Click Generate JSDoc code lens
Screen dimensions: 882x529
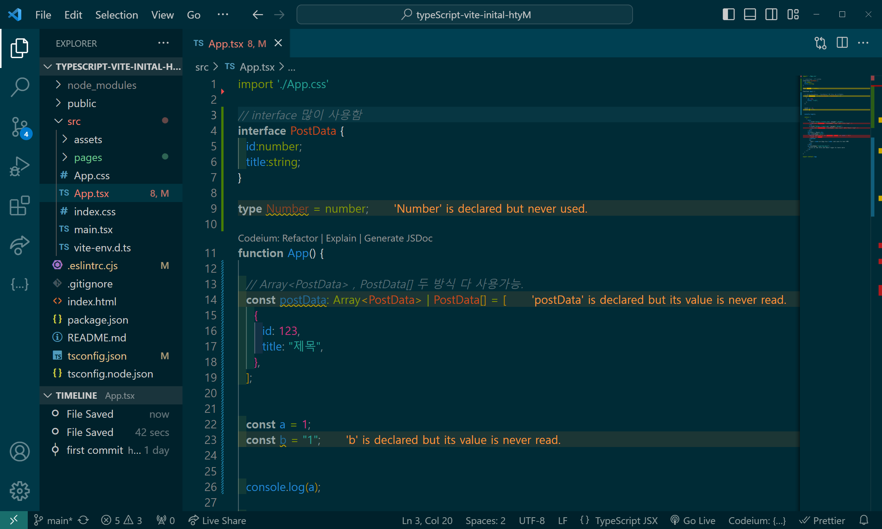click(x=398, y=238)
